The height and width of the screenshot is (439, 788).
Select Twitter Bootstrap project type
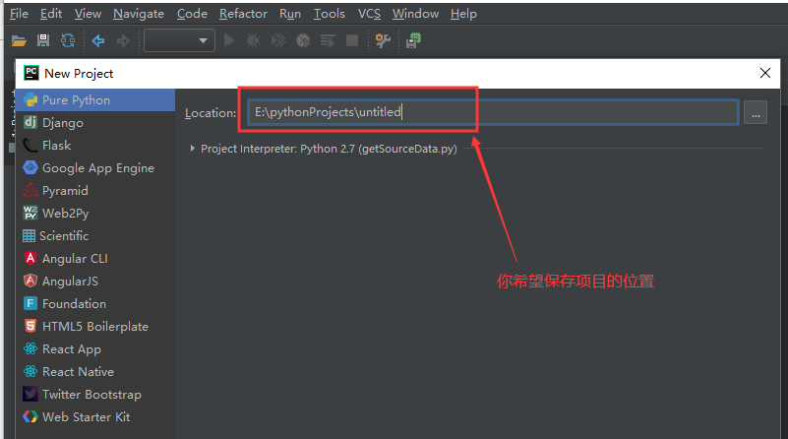pos(95,395)
